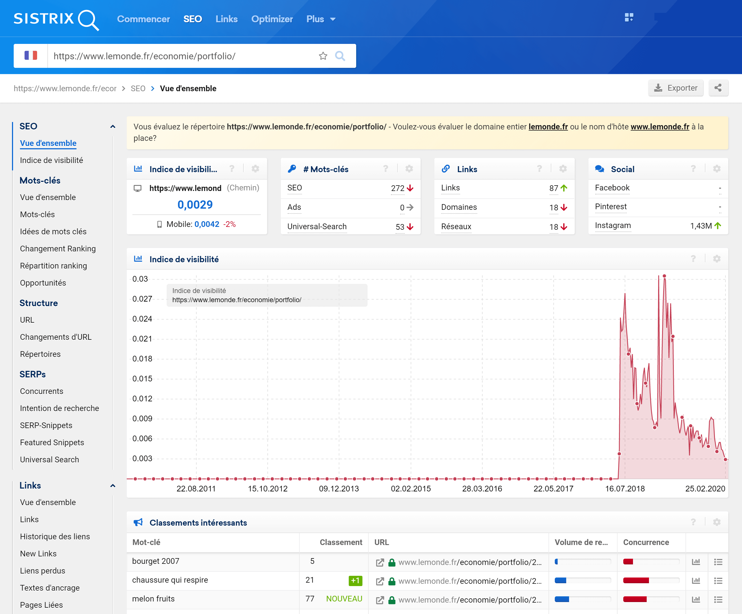Click Domaines count 18

click(x=554, y=208)
